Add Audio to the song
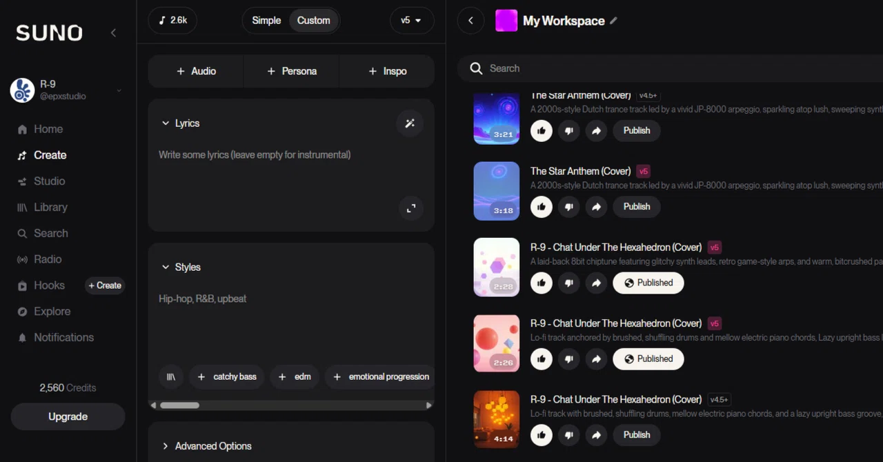The height and width of the screenshot is (462, 883). (196, 71)
